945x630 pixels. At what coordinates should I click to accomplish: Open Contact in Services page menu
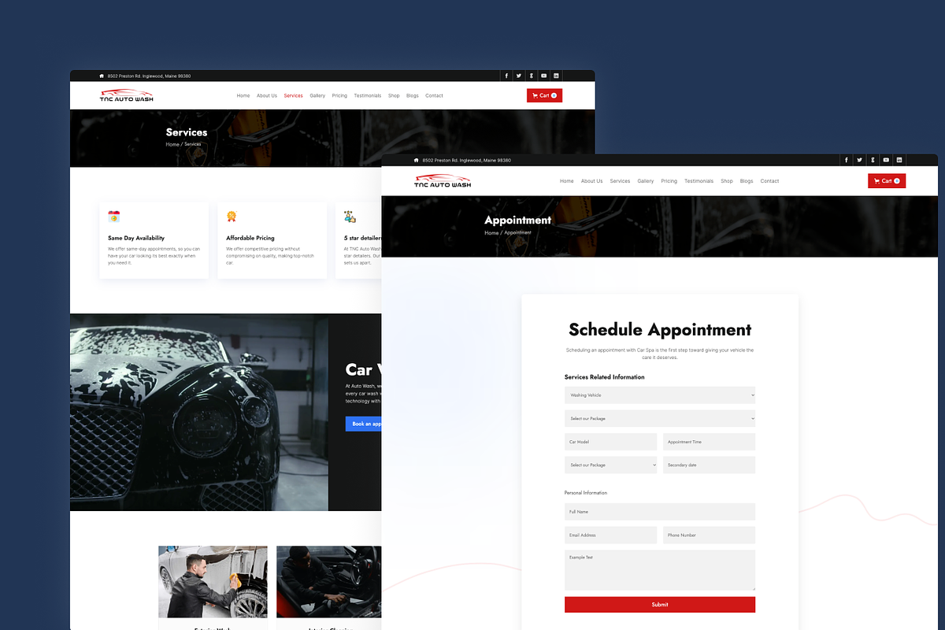click(x=434, y=95)
